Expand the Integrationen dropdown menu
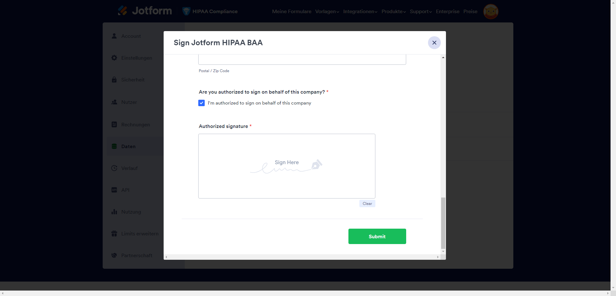Screen dimensions: 616x296 [360, 12]
